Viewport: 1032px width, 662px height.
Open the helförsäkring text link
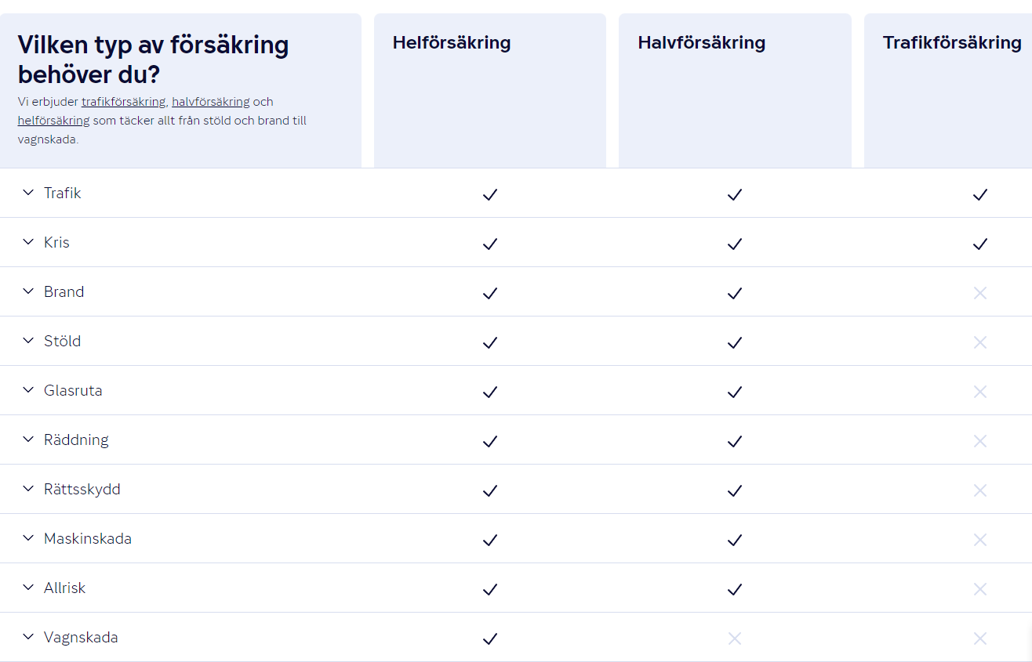pos(54,121)
